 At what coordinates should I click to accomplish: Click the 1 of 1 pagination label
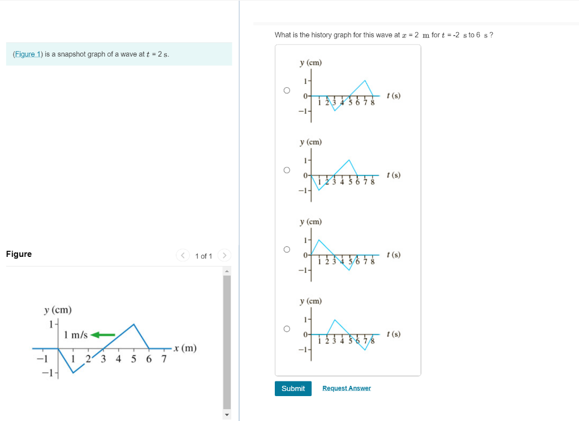pos(203,256)
